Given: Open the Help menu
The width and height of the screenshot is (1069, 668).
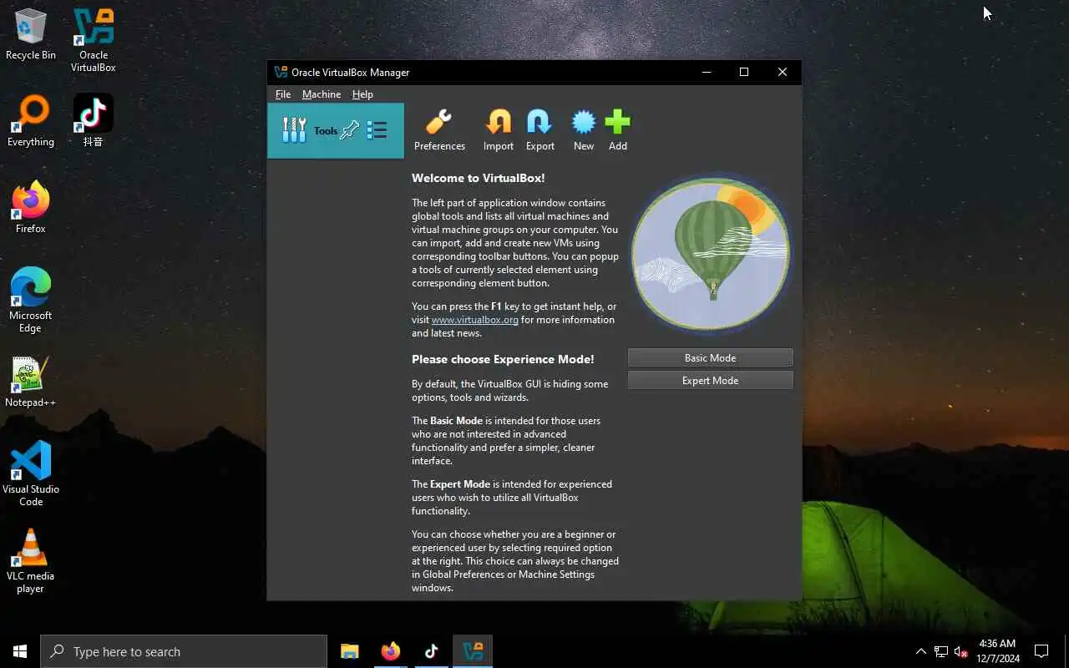Looking at the screenshot, I should [x=362, y=94].
